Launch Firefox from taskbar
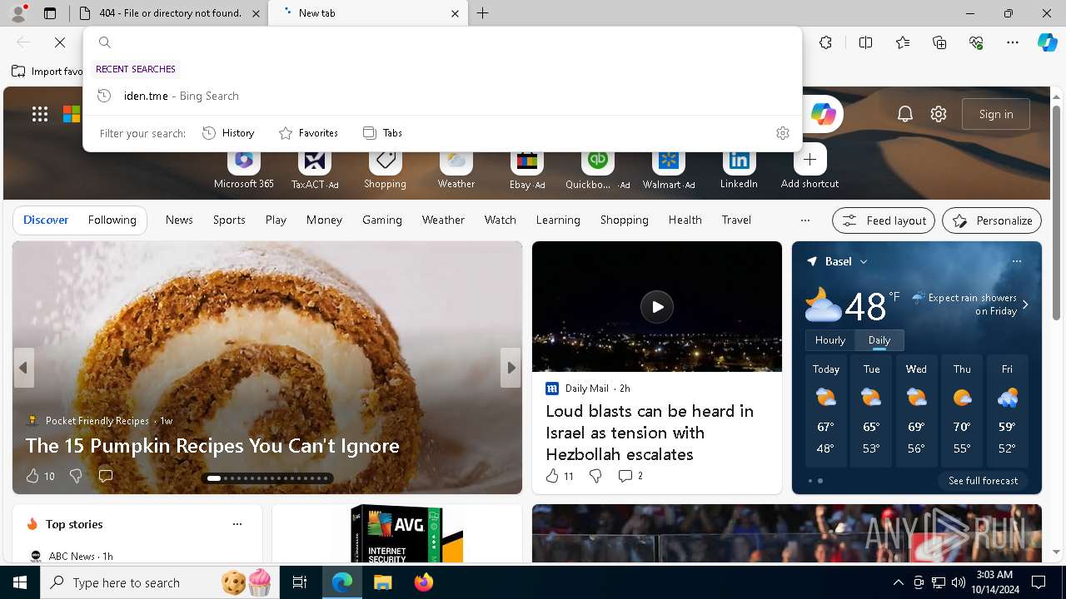This screenshot has height=599, width=1066. (x=424, y=582)
